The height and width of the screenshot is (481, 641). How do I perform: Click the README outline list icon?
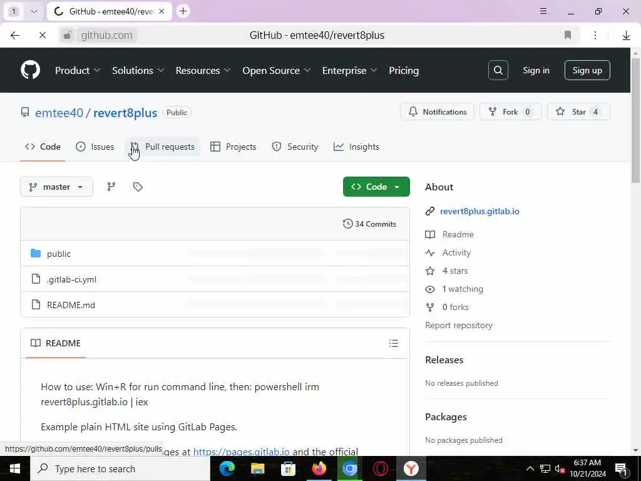393,343
